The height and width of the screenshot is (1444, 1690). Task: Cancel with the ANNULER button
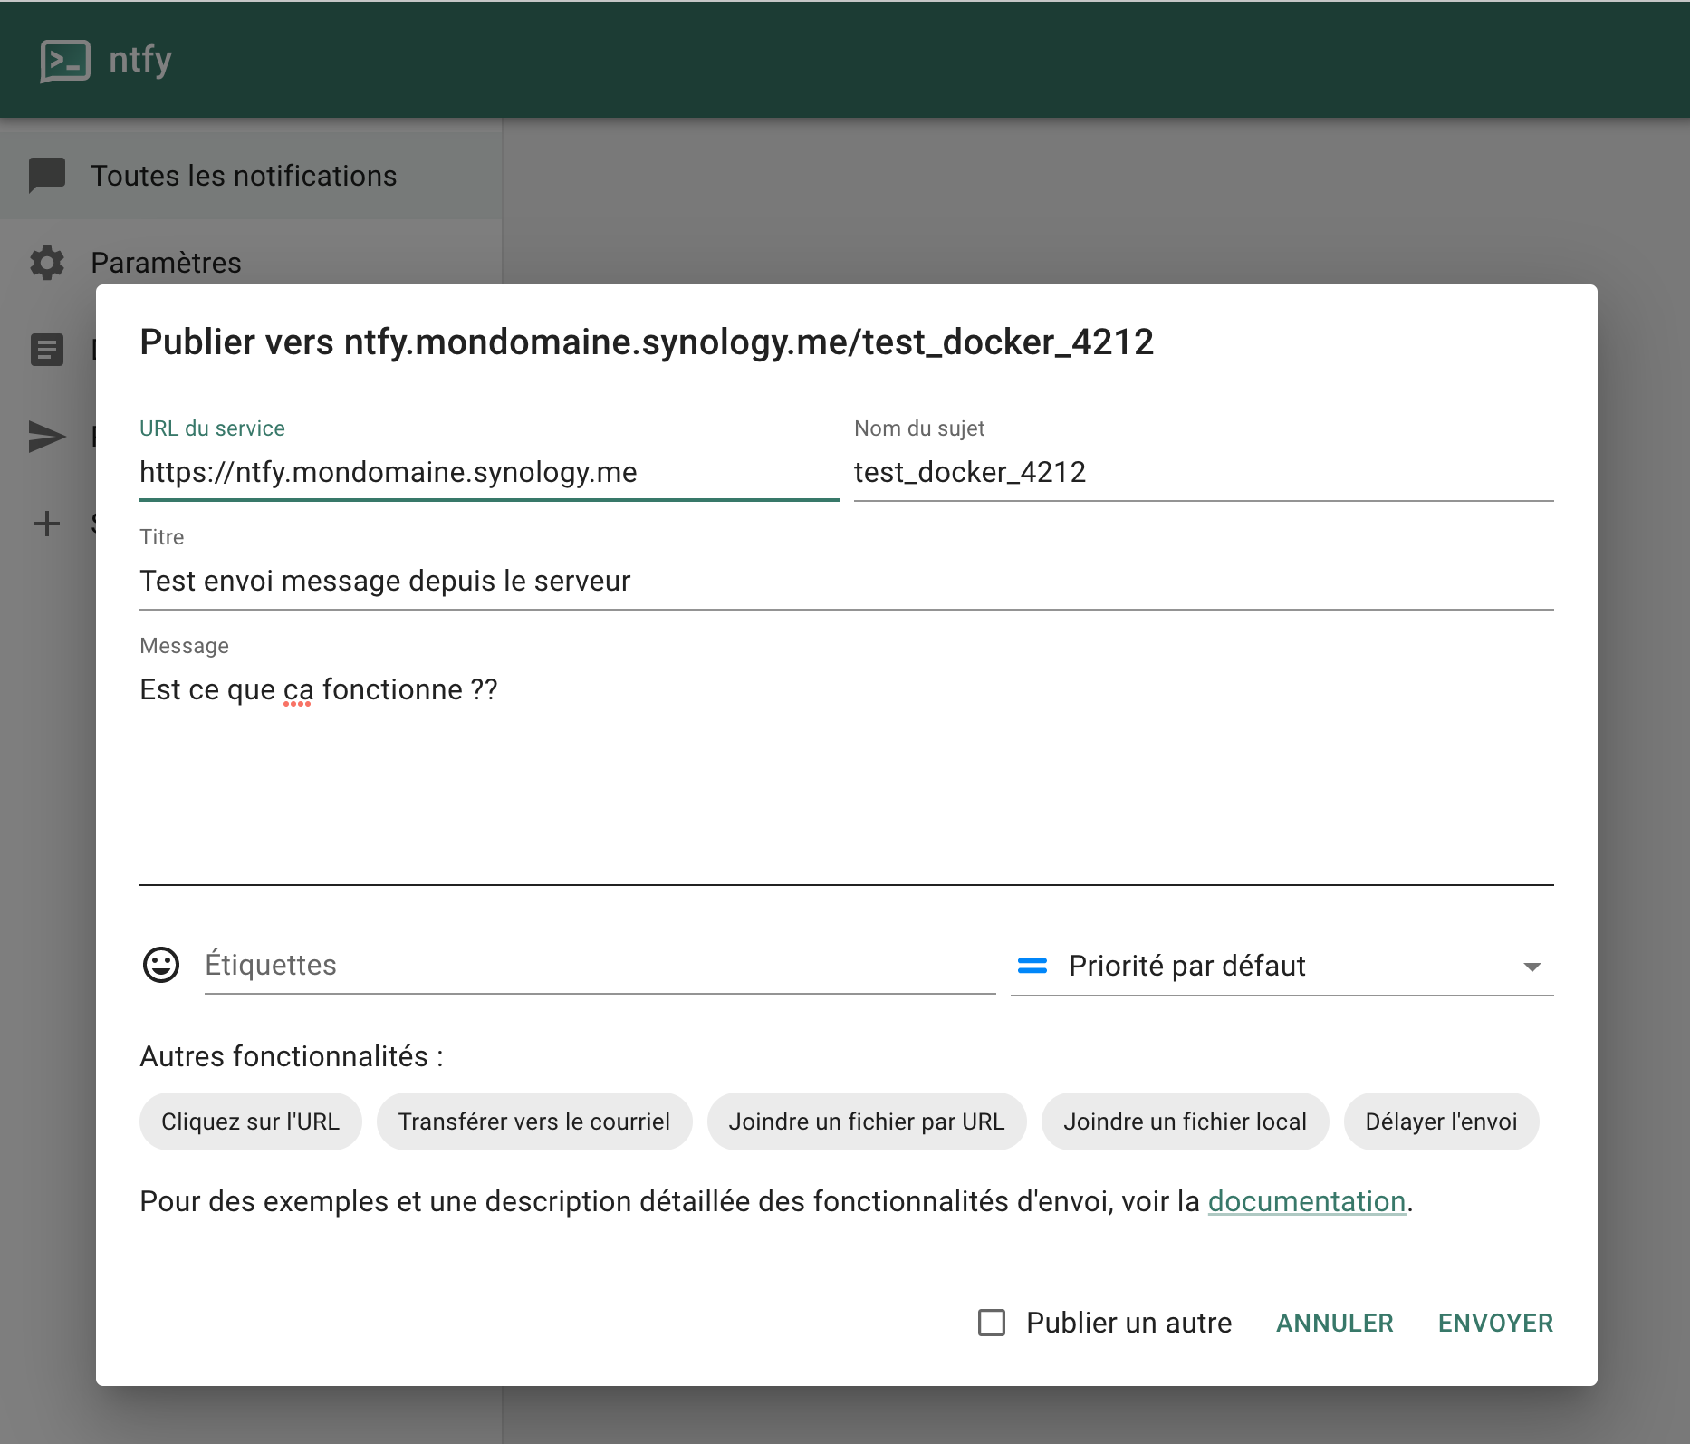point(1334,1323)
